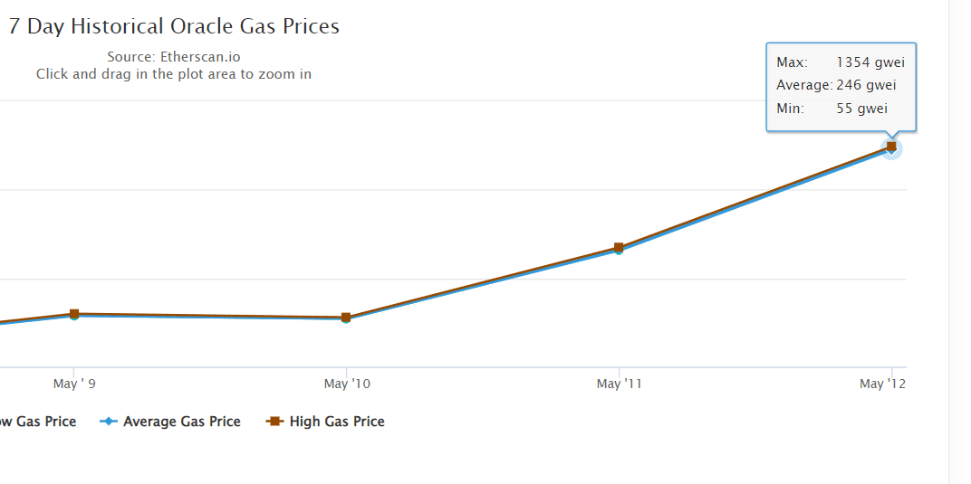The image size is (971, 484).
Task: Click the vertical strip at the right edge
Action: click(959, 242)
